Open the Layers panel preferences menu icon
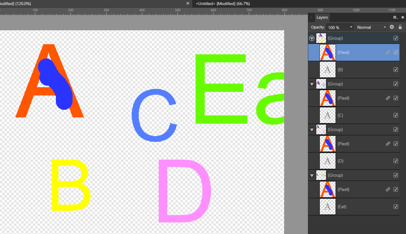 395,17
